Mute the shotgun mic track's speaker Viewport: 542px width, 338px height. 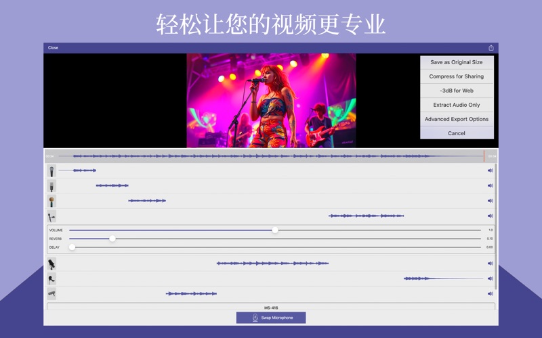coord(490,294)
